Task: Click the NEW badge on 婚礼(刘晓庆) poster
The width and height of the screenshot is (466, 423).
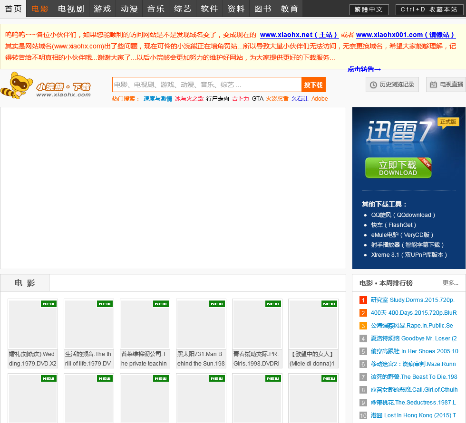Action: (x=49, y=304)
